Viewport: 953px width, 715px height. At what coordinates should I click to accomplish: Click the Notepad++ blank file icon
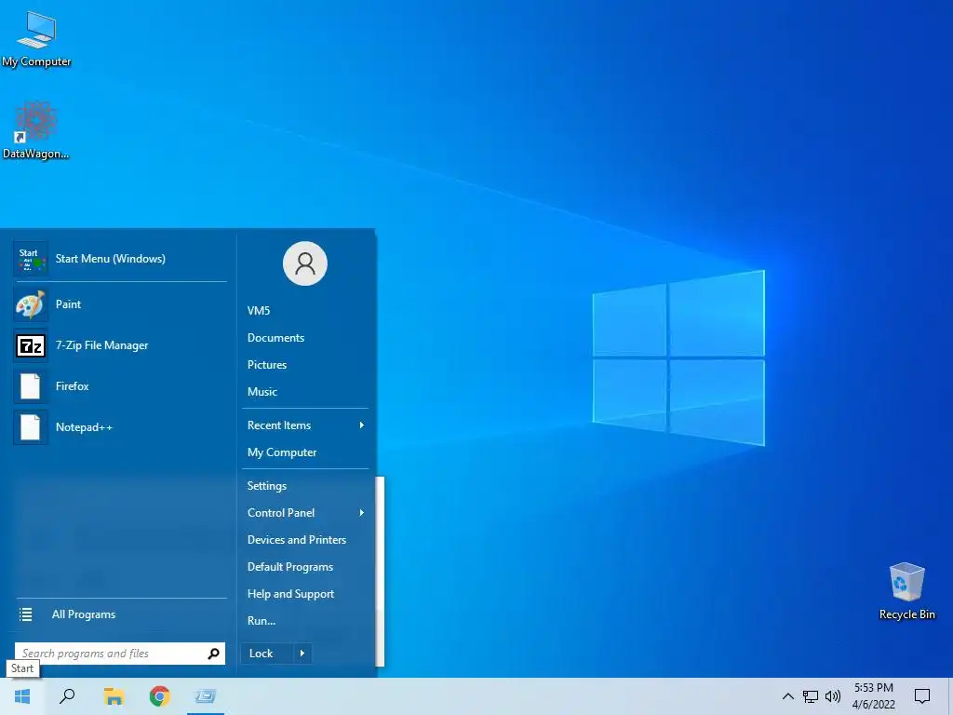pos(31,426)
